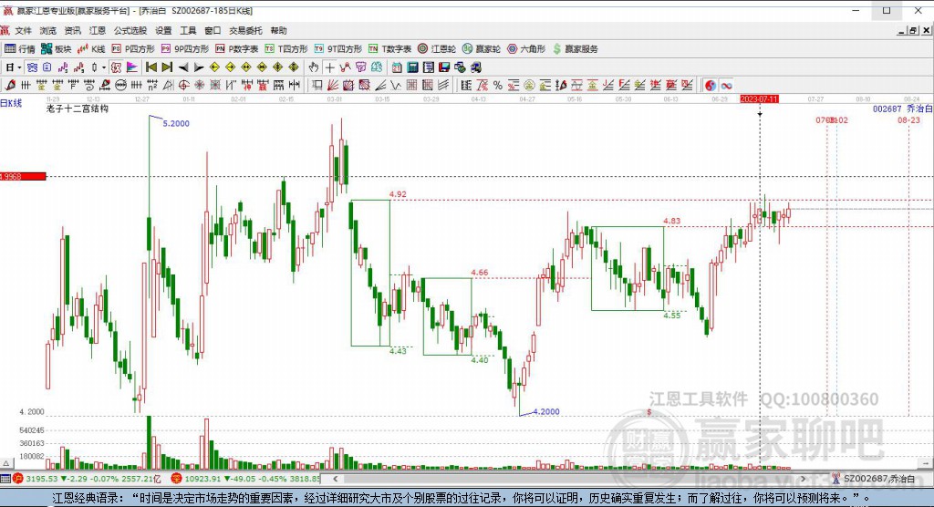The height and width of the screenshot is (507, 934).
Task: Step chart right with black arrow
Action: [x=199, y=67]
